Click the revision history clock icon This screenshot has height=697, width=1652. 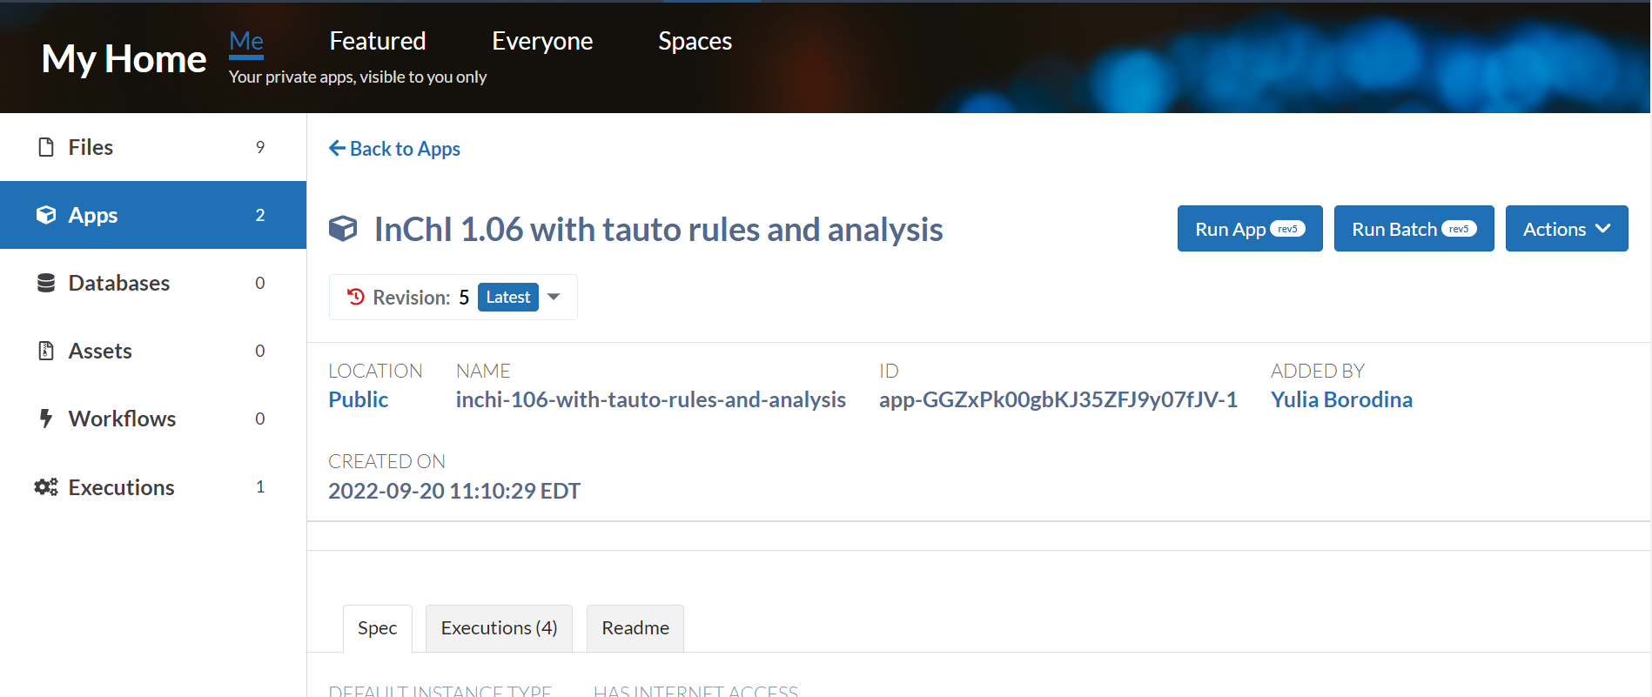[355, 297]
